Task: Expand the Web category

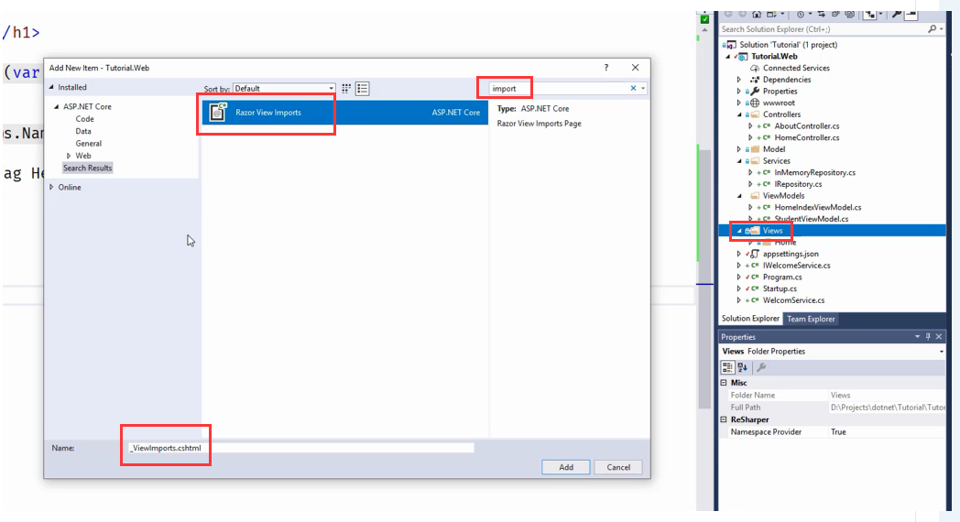Action: (x=69, y=156)
